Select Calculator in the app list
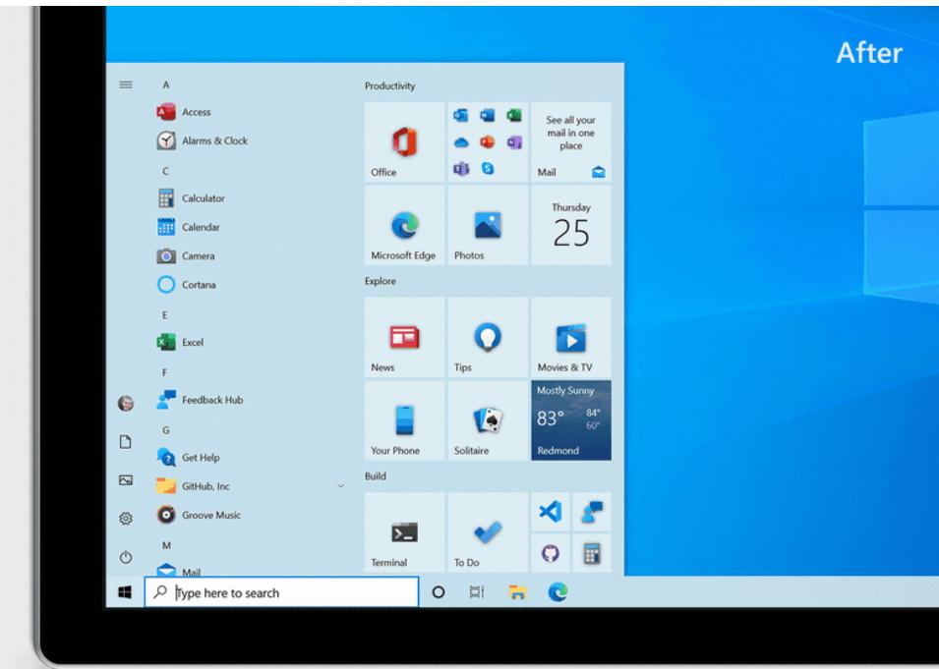The image size is (939, 669). pos(203,198)
